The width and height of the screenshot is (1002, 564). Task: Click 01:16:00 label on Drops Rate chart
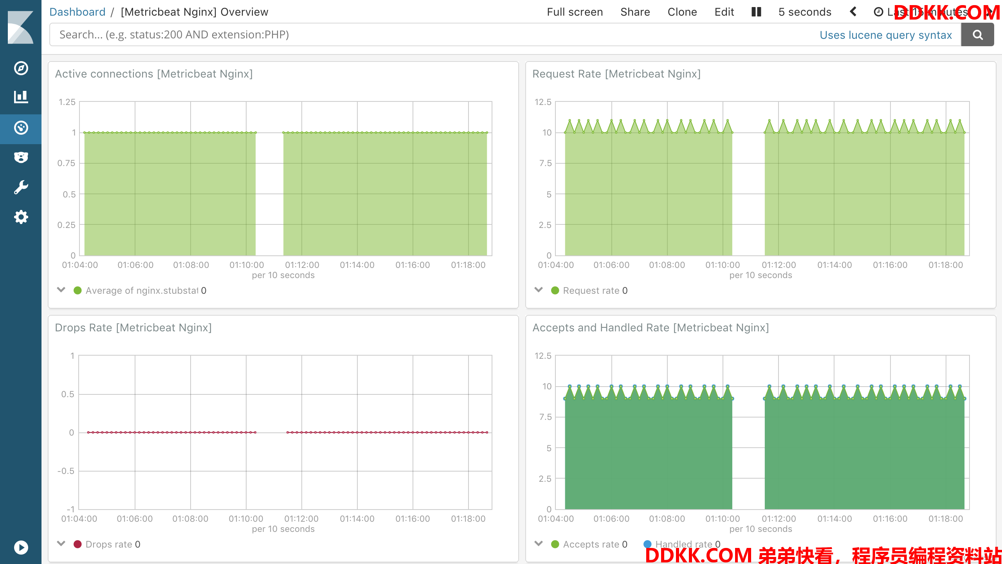pos(413,519)
